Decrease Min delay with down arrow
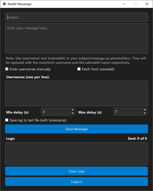153x191 pixels. (72, 113)
